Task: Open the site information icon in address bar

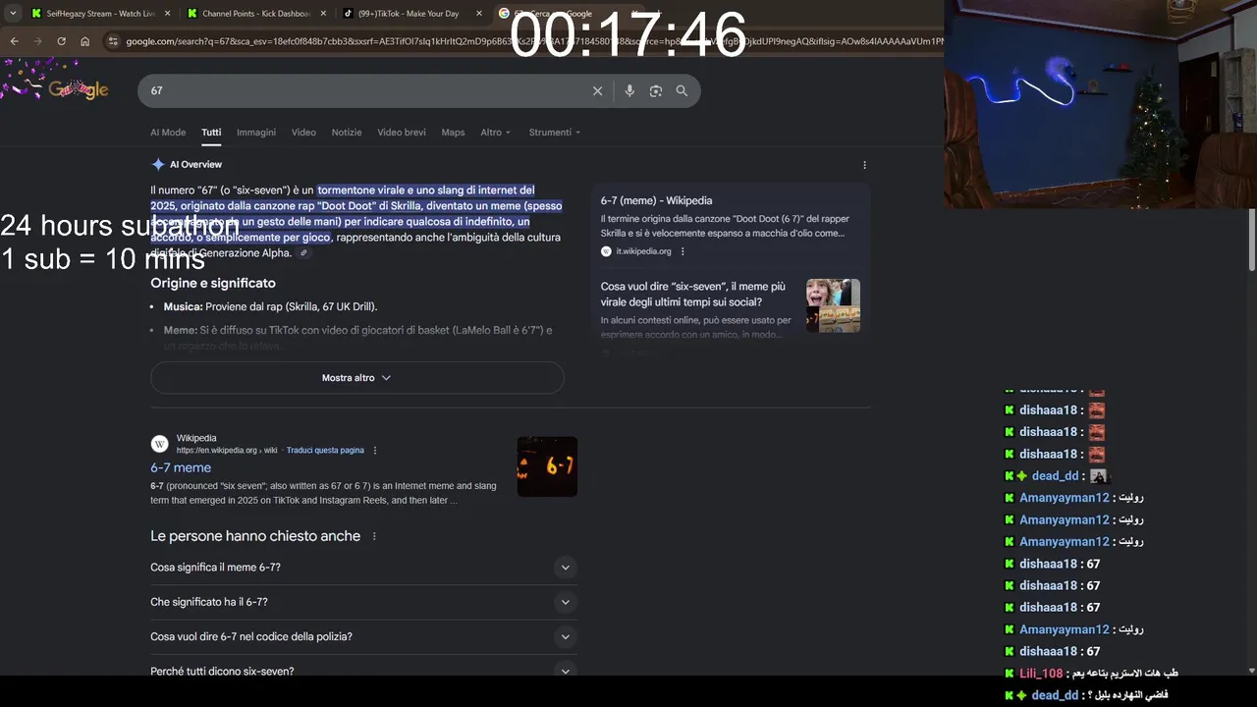Action: click(x=114, y=41)
